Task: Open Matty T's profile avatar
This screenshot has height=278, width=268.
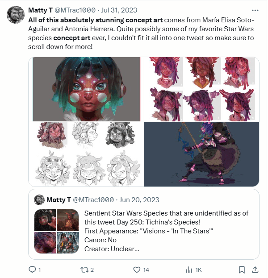Action: (16, 15)
